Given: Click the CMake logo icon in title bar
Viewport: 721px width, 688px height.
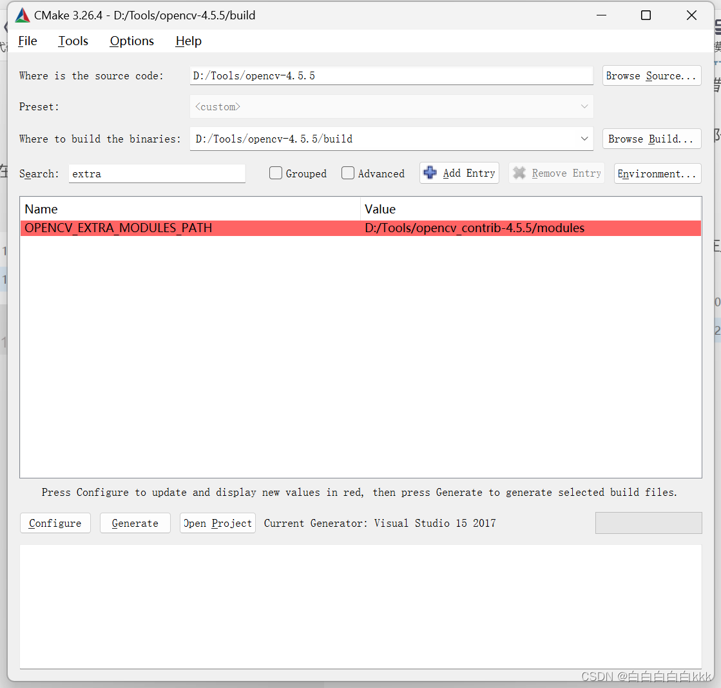Looking at the screenshot, I should [x=23, y=15].
